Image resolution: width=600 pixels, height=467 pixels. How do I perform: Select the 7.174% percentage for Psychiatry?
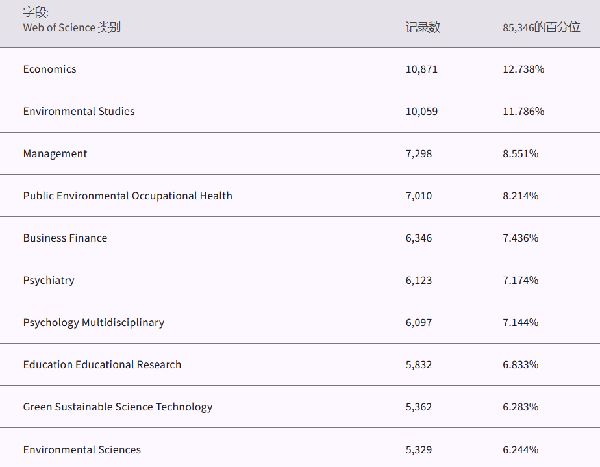click(x=520, y=280)
